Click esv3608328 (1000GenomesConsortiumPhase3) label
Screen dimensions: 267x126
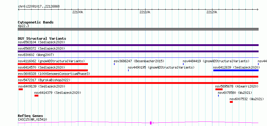click(x=54, y=74)
